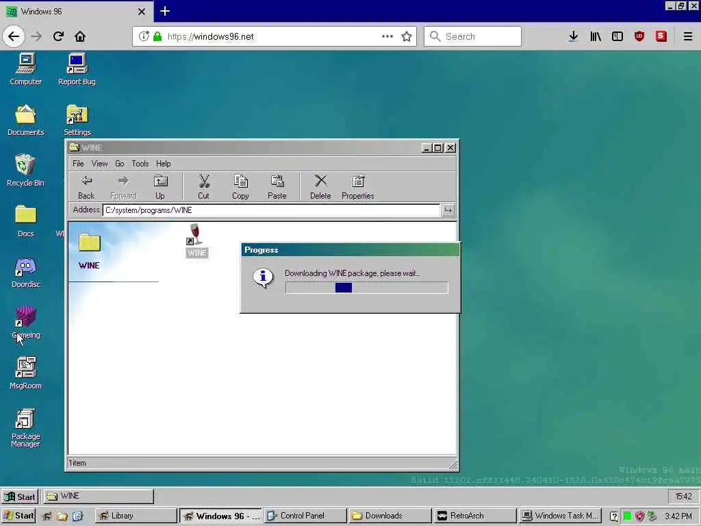Switch to RetroArch taskbar window
701x526 pixels.
click(475, 516)
